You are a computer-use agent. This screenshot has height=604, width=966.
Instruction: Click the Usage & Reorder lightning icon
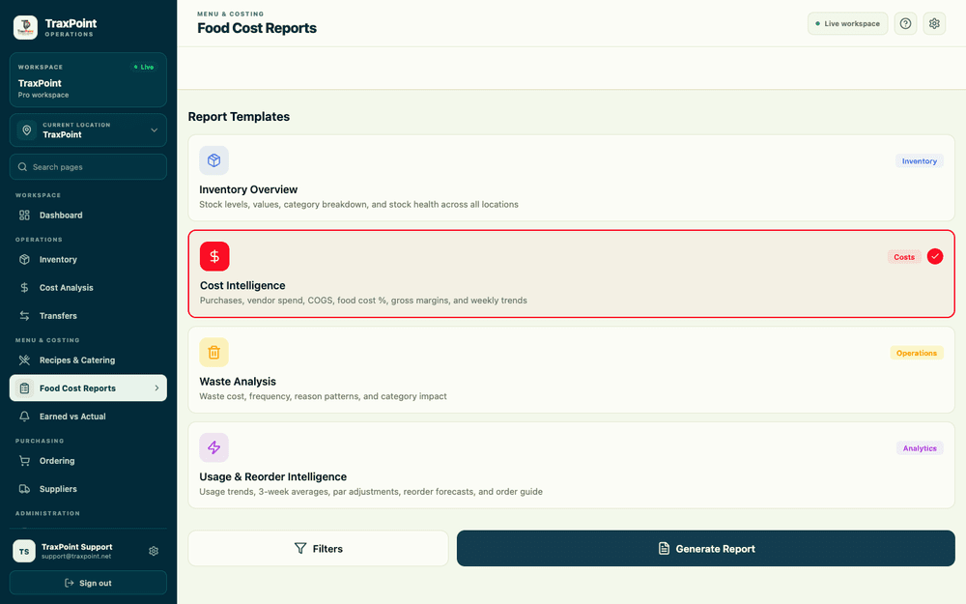point(213,447)
